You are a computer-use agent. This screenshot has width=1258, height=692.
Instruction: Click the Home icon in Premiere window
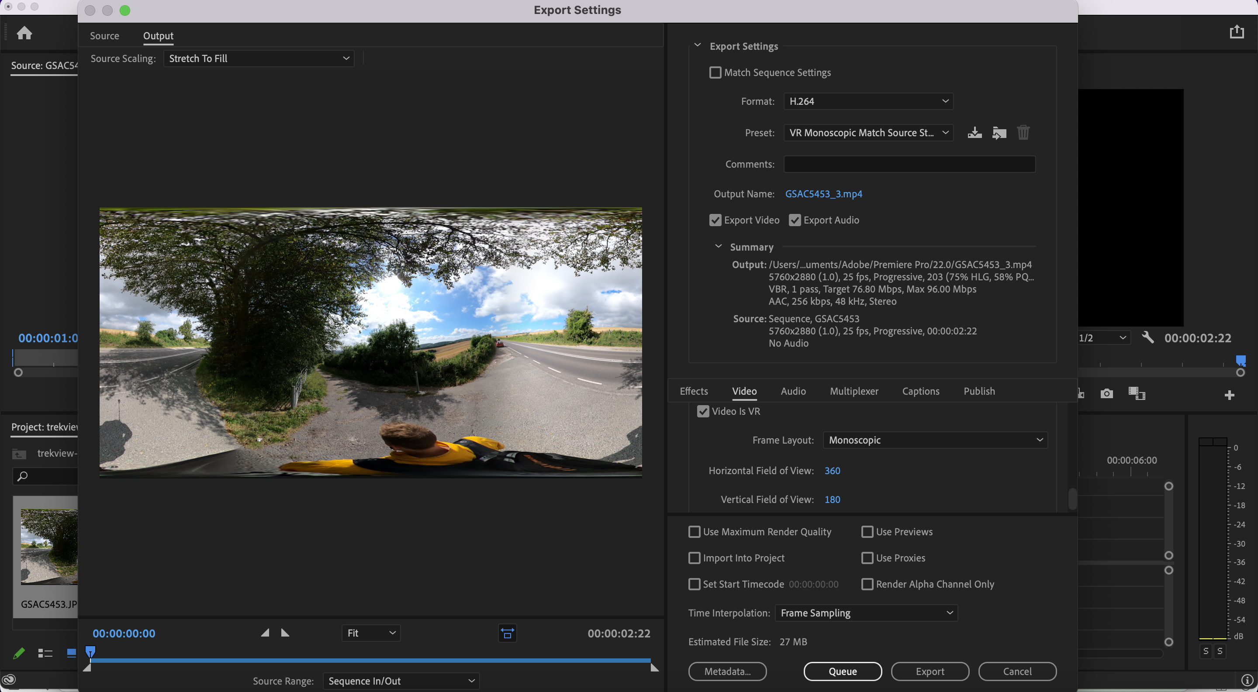click(x=24, y=33)
